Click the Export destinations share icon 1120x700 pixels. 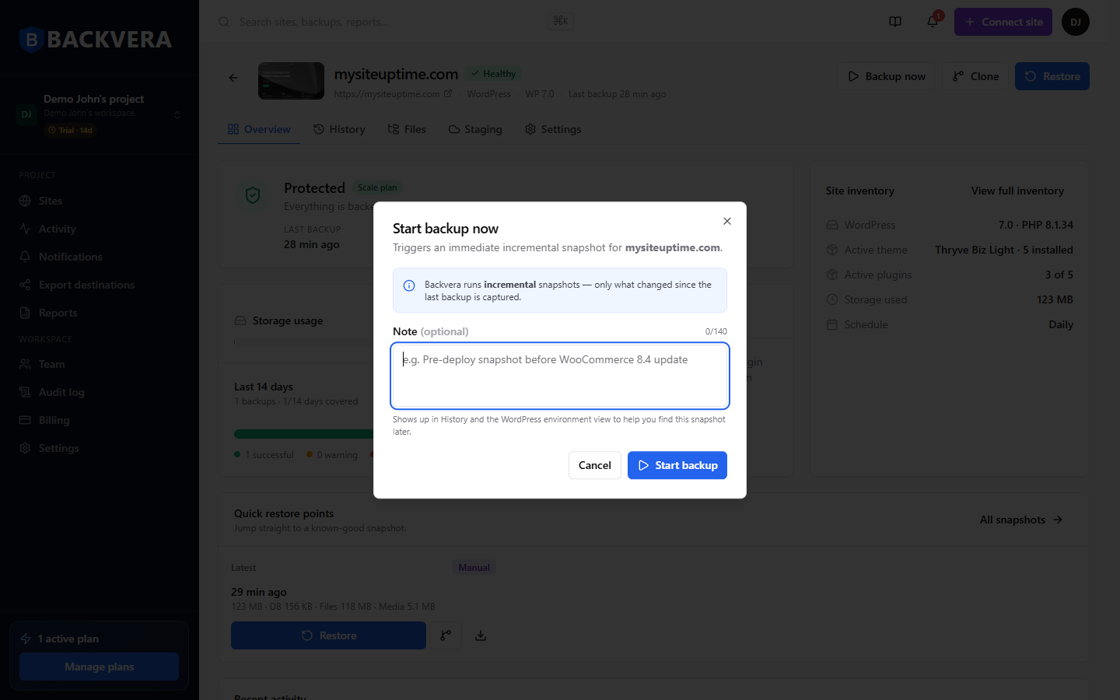pos(25,285)
